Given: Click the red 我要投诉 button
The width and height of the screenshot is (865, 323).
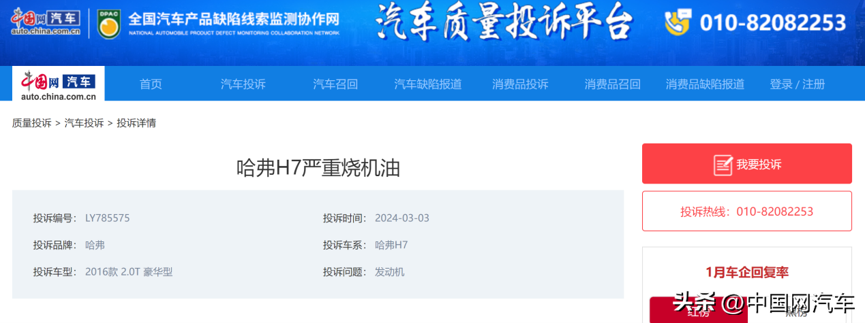Looking at the screenshot, I should point(747,164).
